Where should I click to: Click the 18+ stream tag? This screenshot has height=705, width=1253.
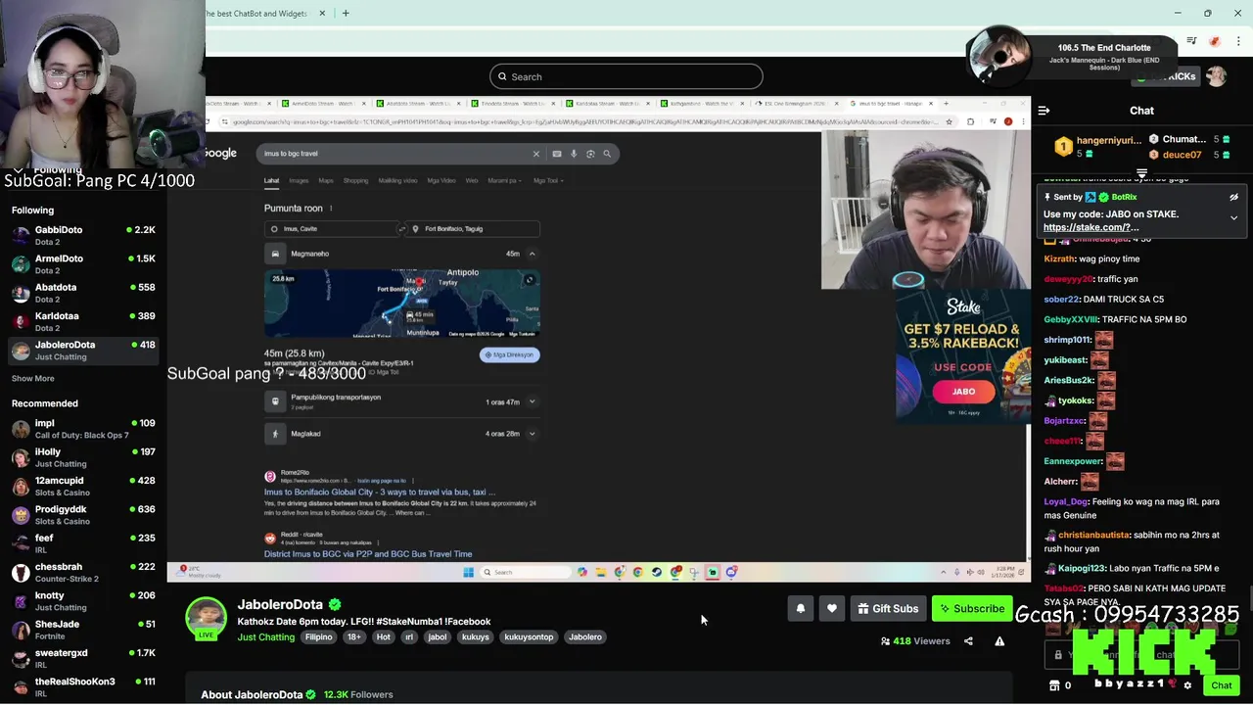pyautogui.click(x=354, y=637)
